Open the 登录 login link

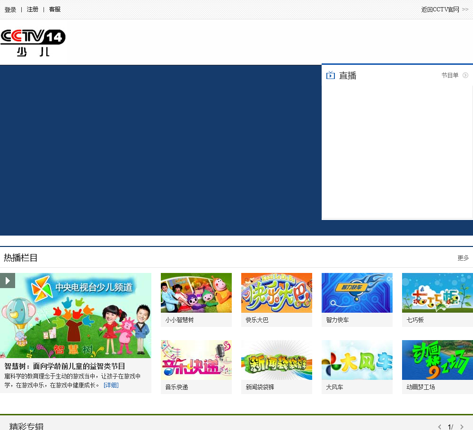point(10,9)
